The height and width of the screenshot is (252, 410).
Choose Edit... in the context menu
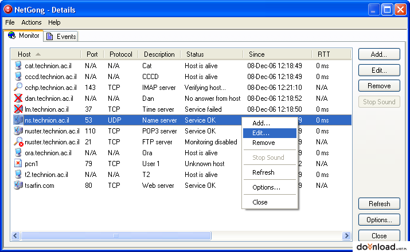[x=270, y=133]
